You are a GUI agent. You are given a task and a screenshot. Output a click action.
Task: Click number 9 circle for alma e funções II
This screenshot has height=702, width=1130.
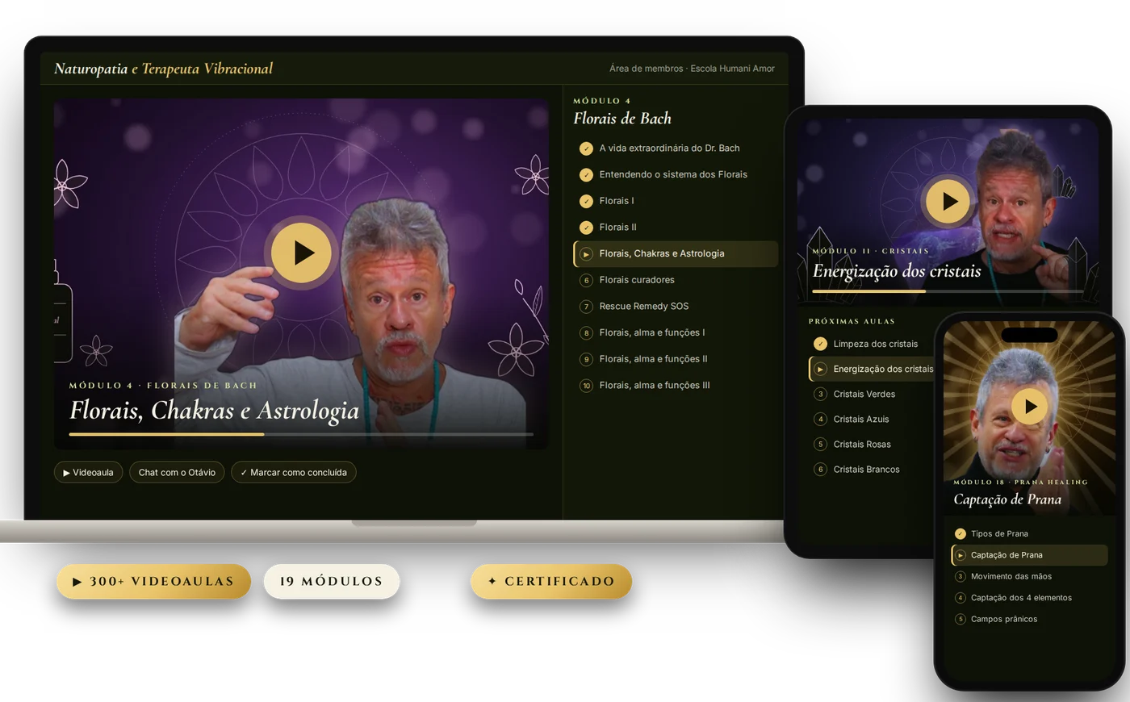586,359
